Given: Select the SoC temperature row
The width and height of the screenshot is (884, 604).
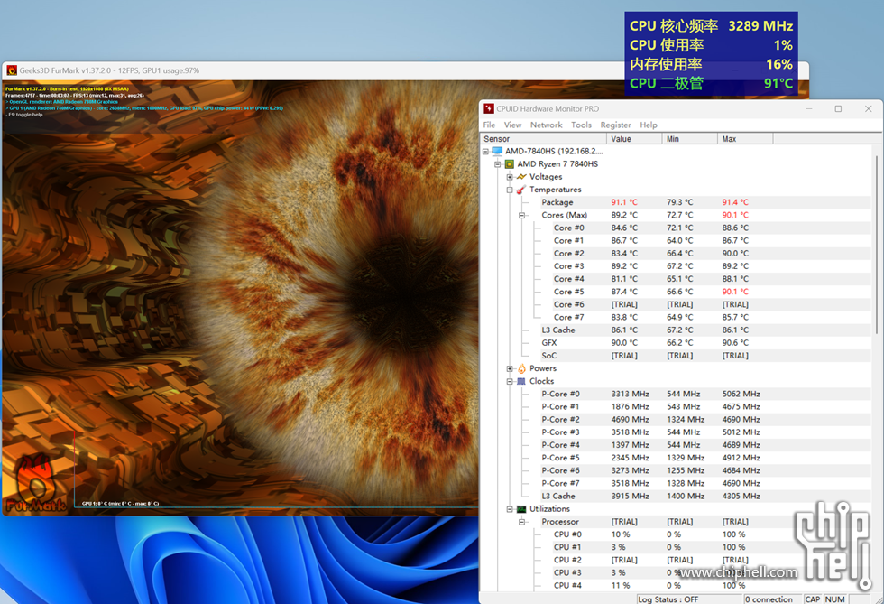Looking at the screenshot, I should pyautogui.click(x=676, y=356).
